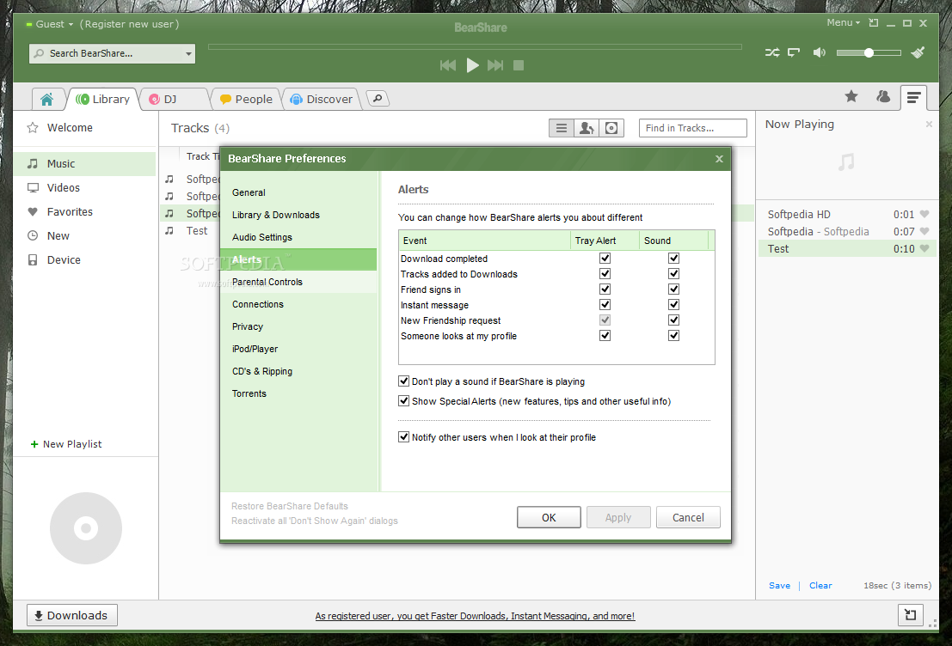Toggle Don't play a sound if BearShare is playing
This screenshot has width=952, height=646.
coord(403,381)
